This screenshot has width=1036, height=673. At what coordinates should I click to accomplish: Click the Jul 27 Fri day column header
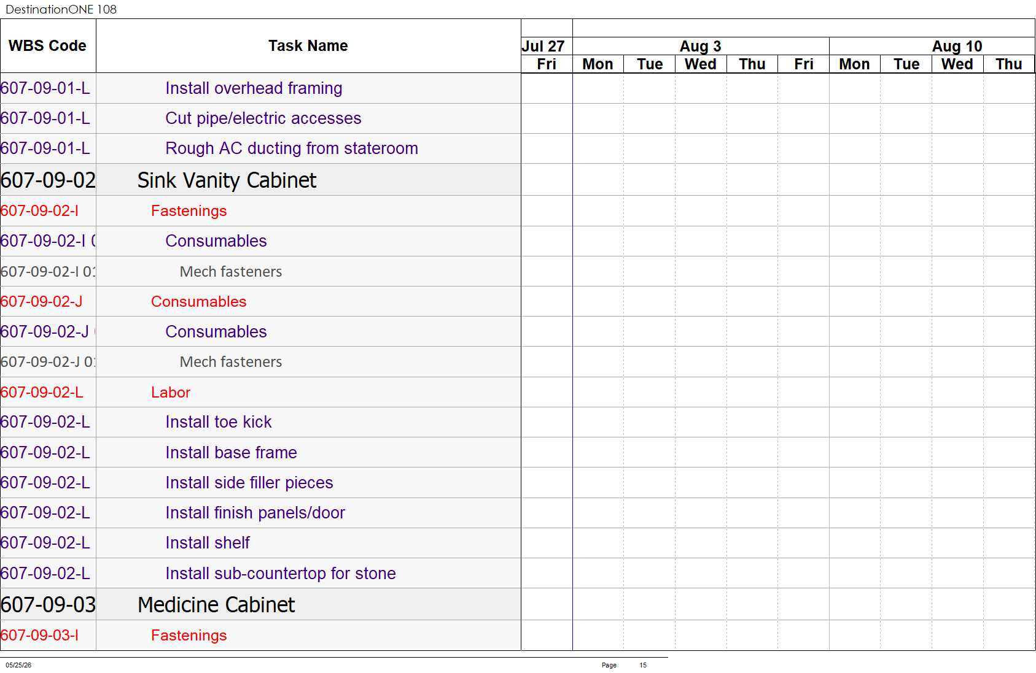(x=547, y=64)
